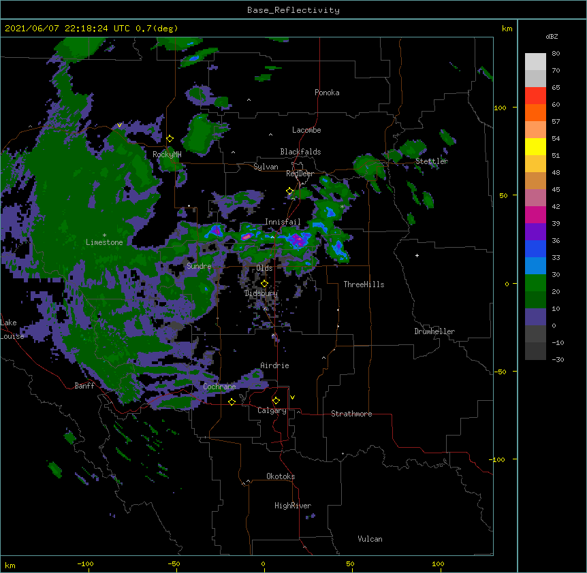Viewport: 587px width, 573px height.
Task: Select the lightest gray 80 dBZ legend swatch
Action: pyautogui.click(x=535, y=61)
